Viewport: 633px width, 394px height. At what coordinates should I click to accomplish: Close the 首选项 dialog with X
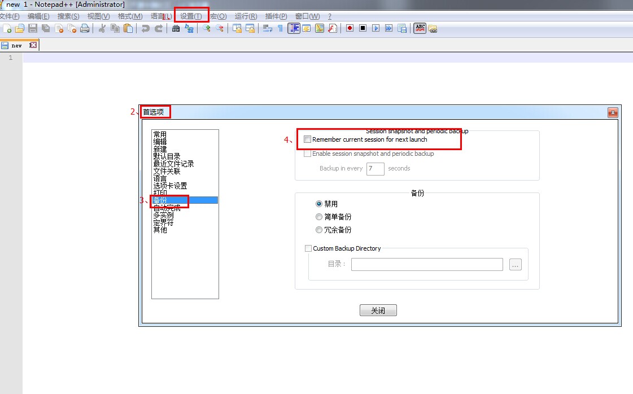[613, 113]
